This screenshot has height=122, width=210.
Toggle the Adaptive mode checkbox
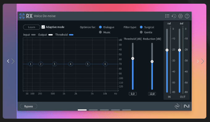click(x=43, y=27)
